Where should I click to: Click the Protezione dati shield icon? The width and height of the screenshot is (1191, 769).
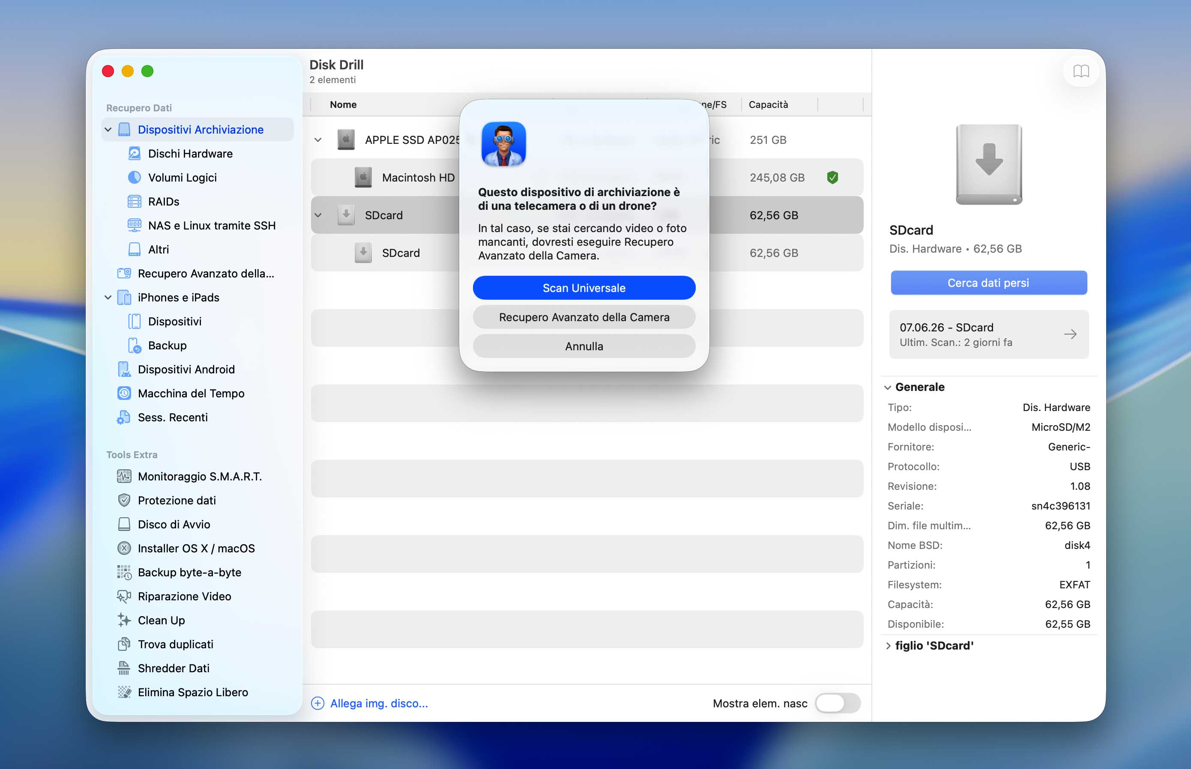124,500
